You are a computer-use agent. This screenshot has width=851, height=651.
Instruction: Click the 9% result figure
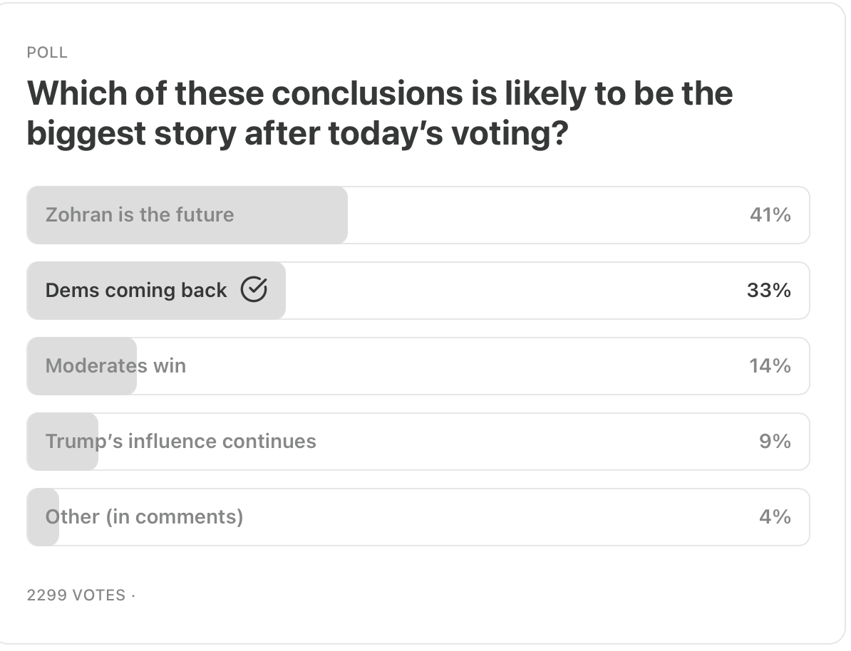[x=775, y=442]
